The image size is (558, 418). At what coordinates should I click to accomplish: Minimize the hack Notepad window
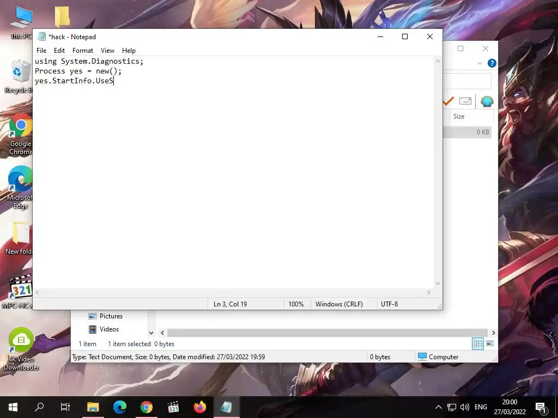tap(380, 36)
